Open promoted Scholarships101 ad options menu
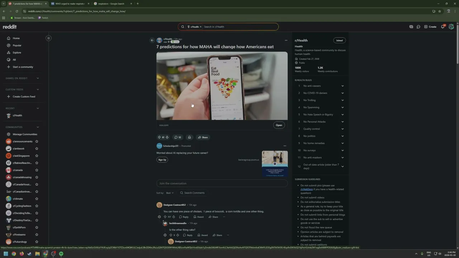Viewport: 459px width, 258px height. [285, 146]
